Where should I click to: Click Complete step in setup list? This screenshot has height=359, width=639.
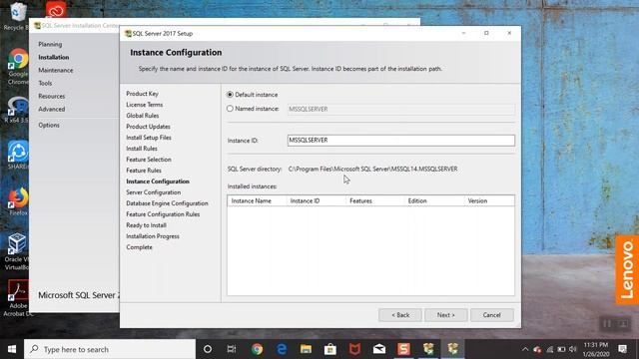pyautogui.click(x=139, y=247)
